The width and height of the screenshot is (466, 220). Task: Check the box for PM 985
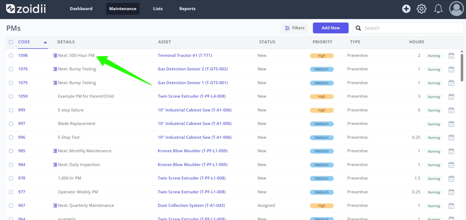pos(11,151)
